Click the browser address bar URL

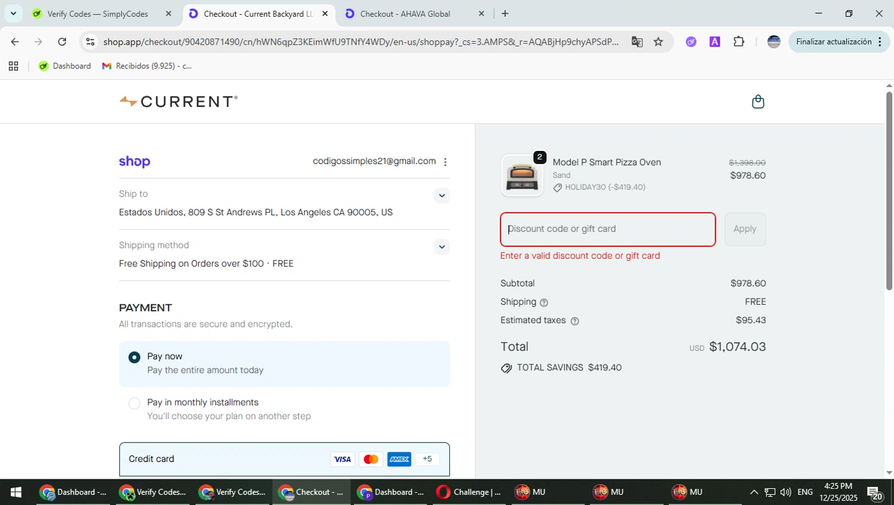click(361, 42)
